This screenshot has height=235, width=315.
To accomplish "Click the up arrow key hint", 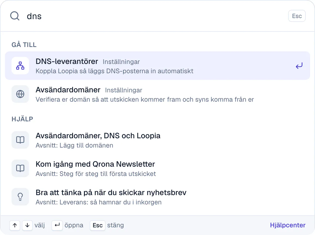I will 15,225.
